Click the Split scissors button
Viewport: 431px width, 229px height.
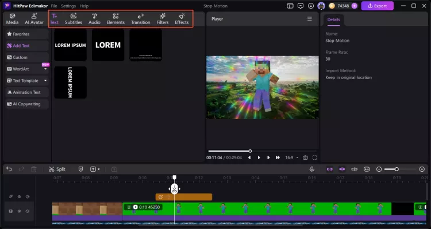pyautogui.click(x=57, y=169)
